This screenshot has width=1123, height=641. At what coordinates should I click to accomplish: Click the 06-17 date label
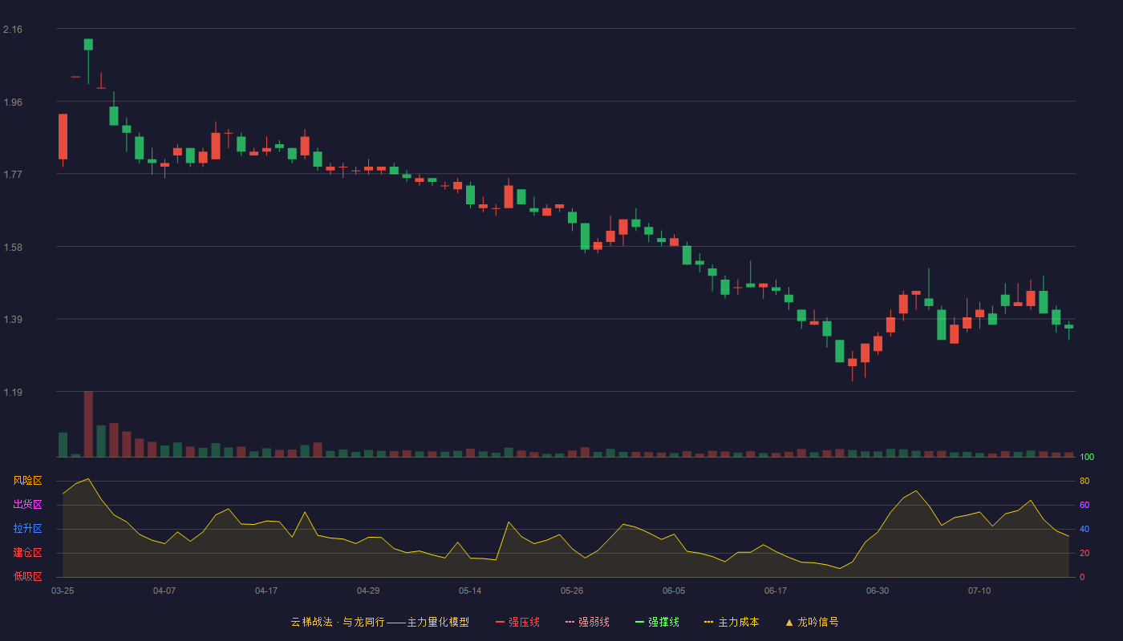click(776, 591)
